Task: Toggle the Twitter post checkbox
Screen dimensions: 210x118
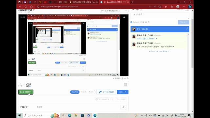Action: (131, 22)
